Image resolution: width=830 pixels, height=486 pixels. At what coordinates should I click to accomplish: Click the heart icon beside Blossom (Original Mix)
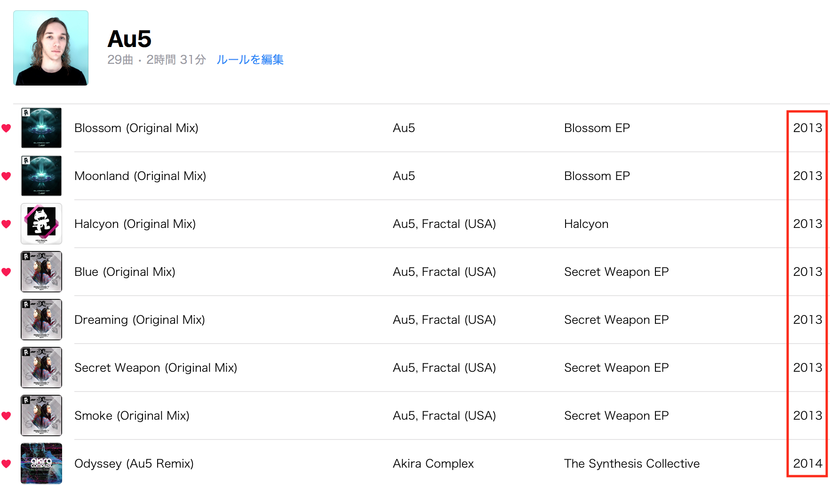(6, 128)
